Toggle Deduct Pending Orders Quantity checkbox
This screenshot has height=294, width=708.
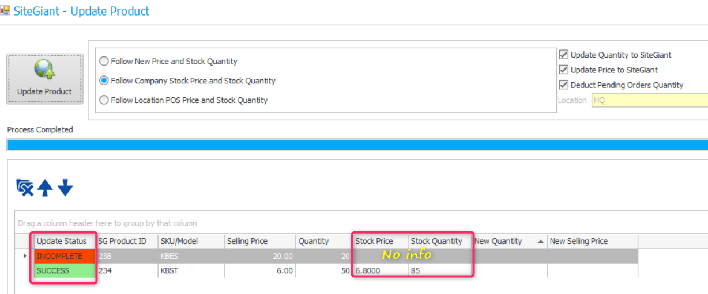(564, 85)
